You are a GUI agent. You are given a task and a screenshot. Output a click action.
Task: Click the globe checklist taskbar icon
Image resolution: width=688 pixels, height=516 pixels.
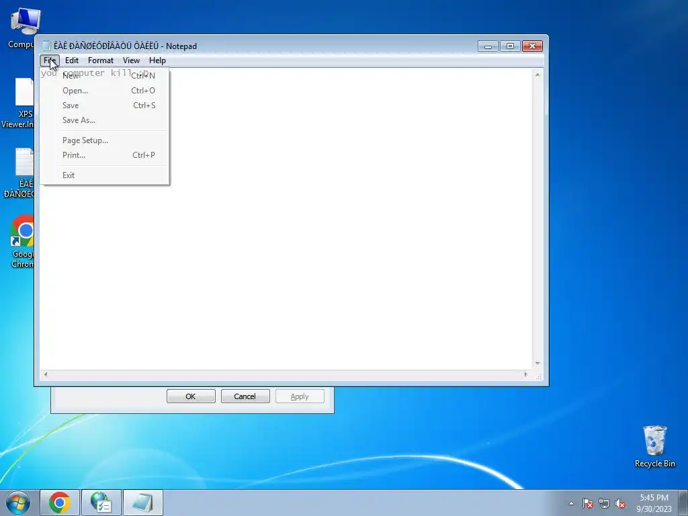point(101,503)
